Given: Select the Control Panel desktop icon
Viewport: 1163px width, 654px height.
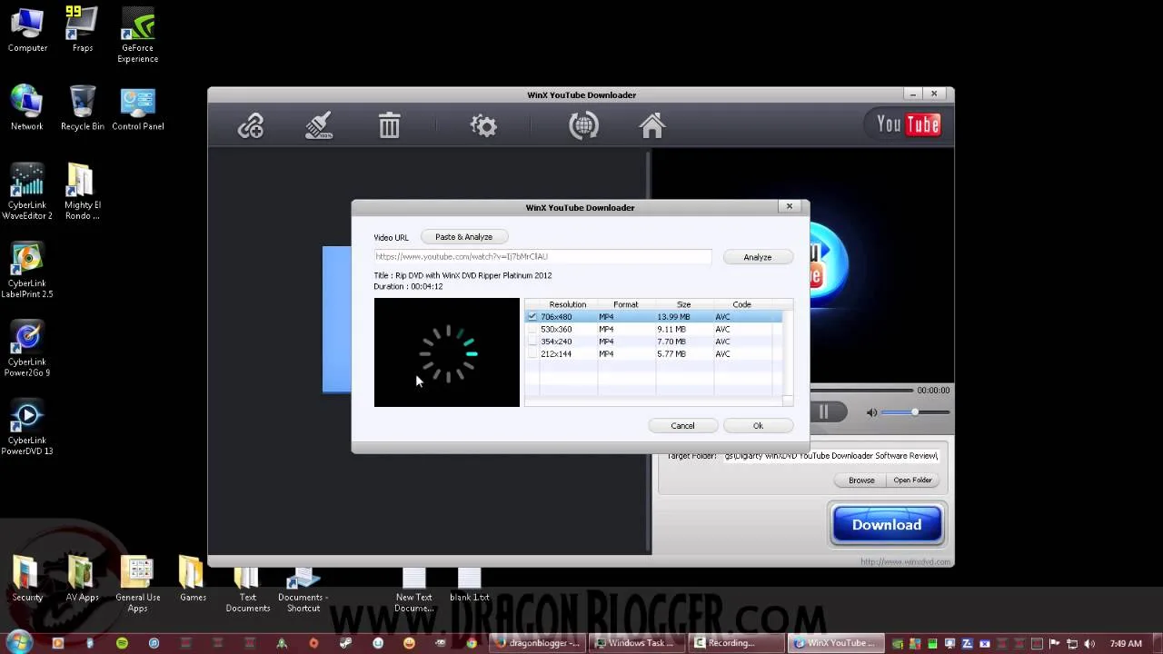Looking at the screenshot, I should [x=138, y=108].
